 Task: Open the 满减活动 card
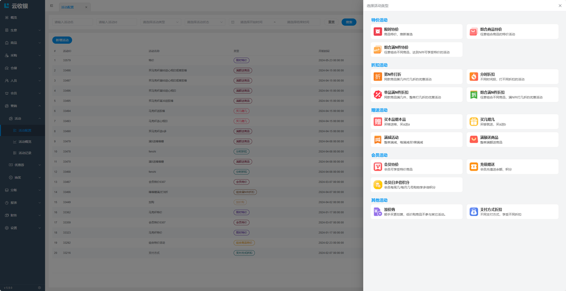click(417, 140)
